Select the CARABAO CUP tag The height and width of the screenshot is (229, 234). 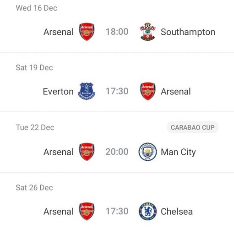193,127
